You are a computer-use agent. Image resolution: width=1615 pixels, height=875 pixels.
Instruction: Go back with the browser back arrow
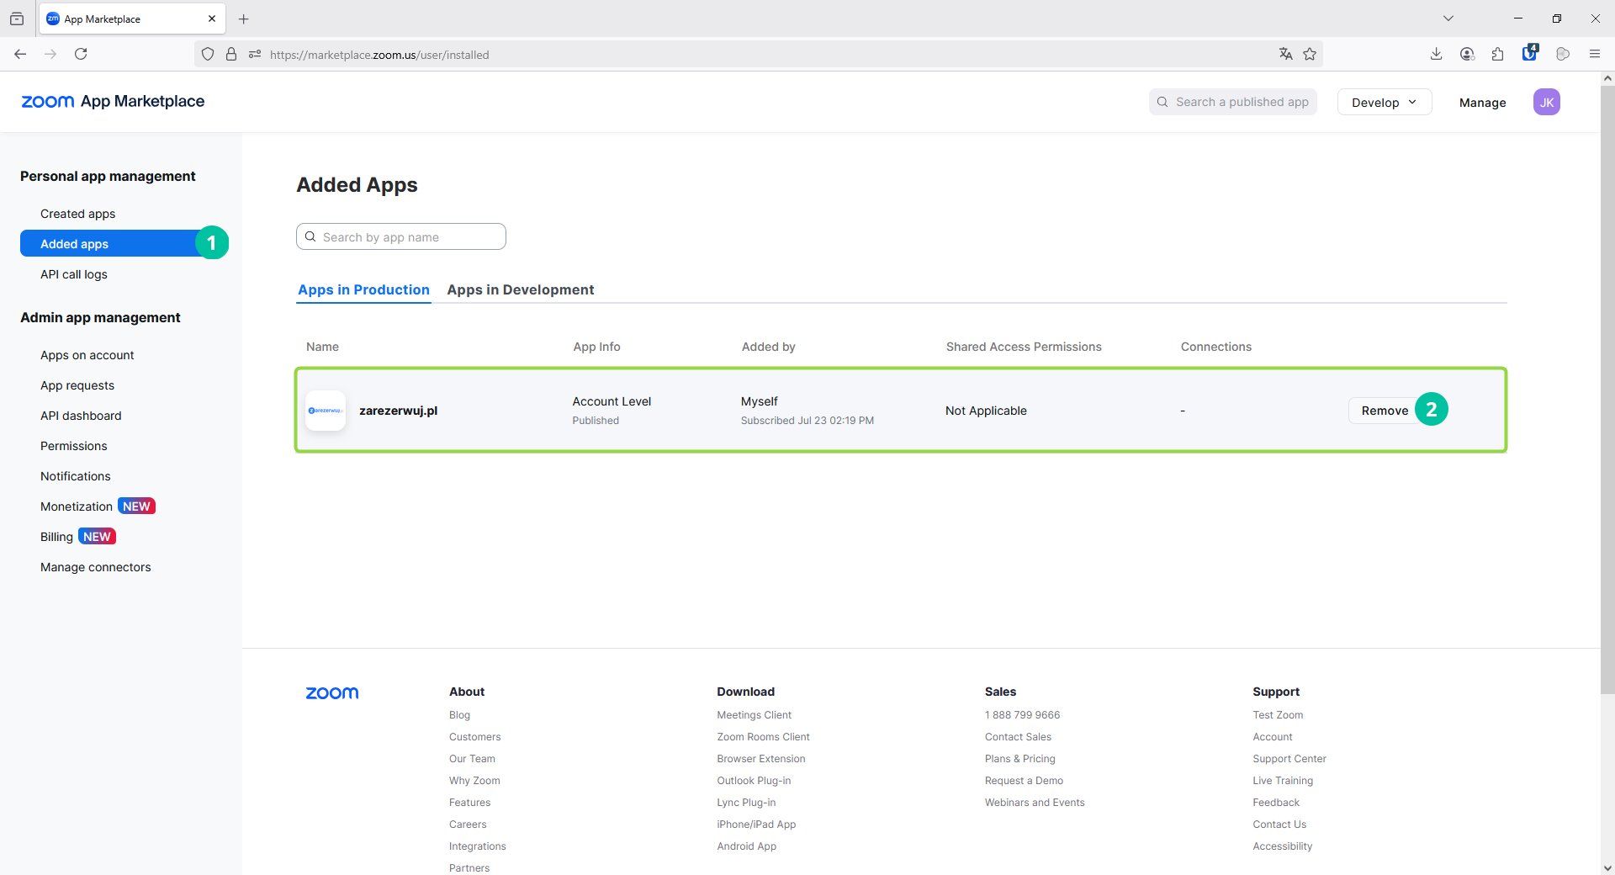(x=20, y=54)
